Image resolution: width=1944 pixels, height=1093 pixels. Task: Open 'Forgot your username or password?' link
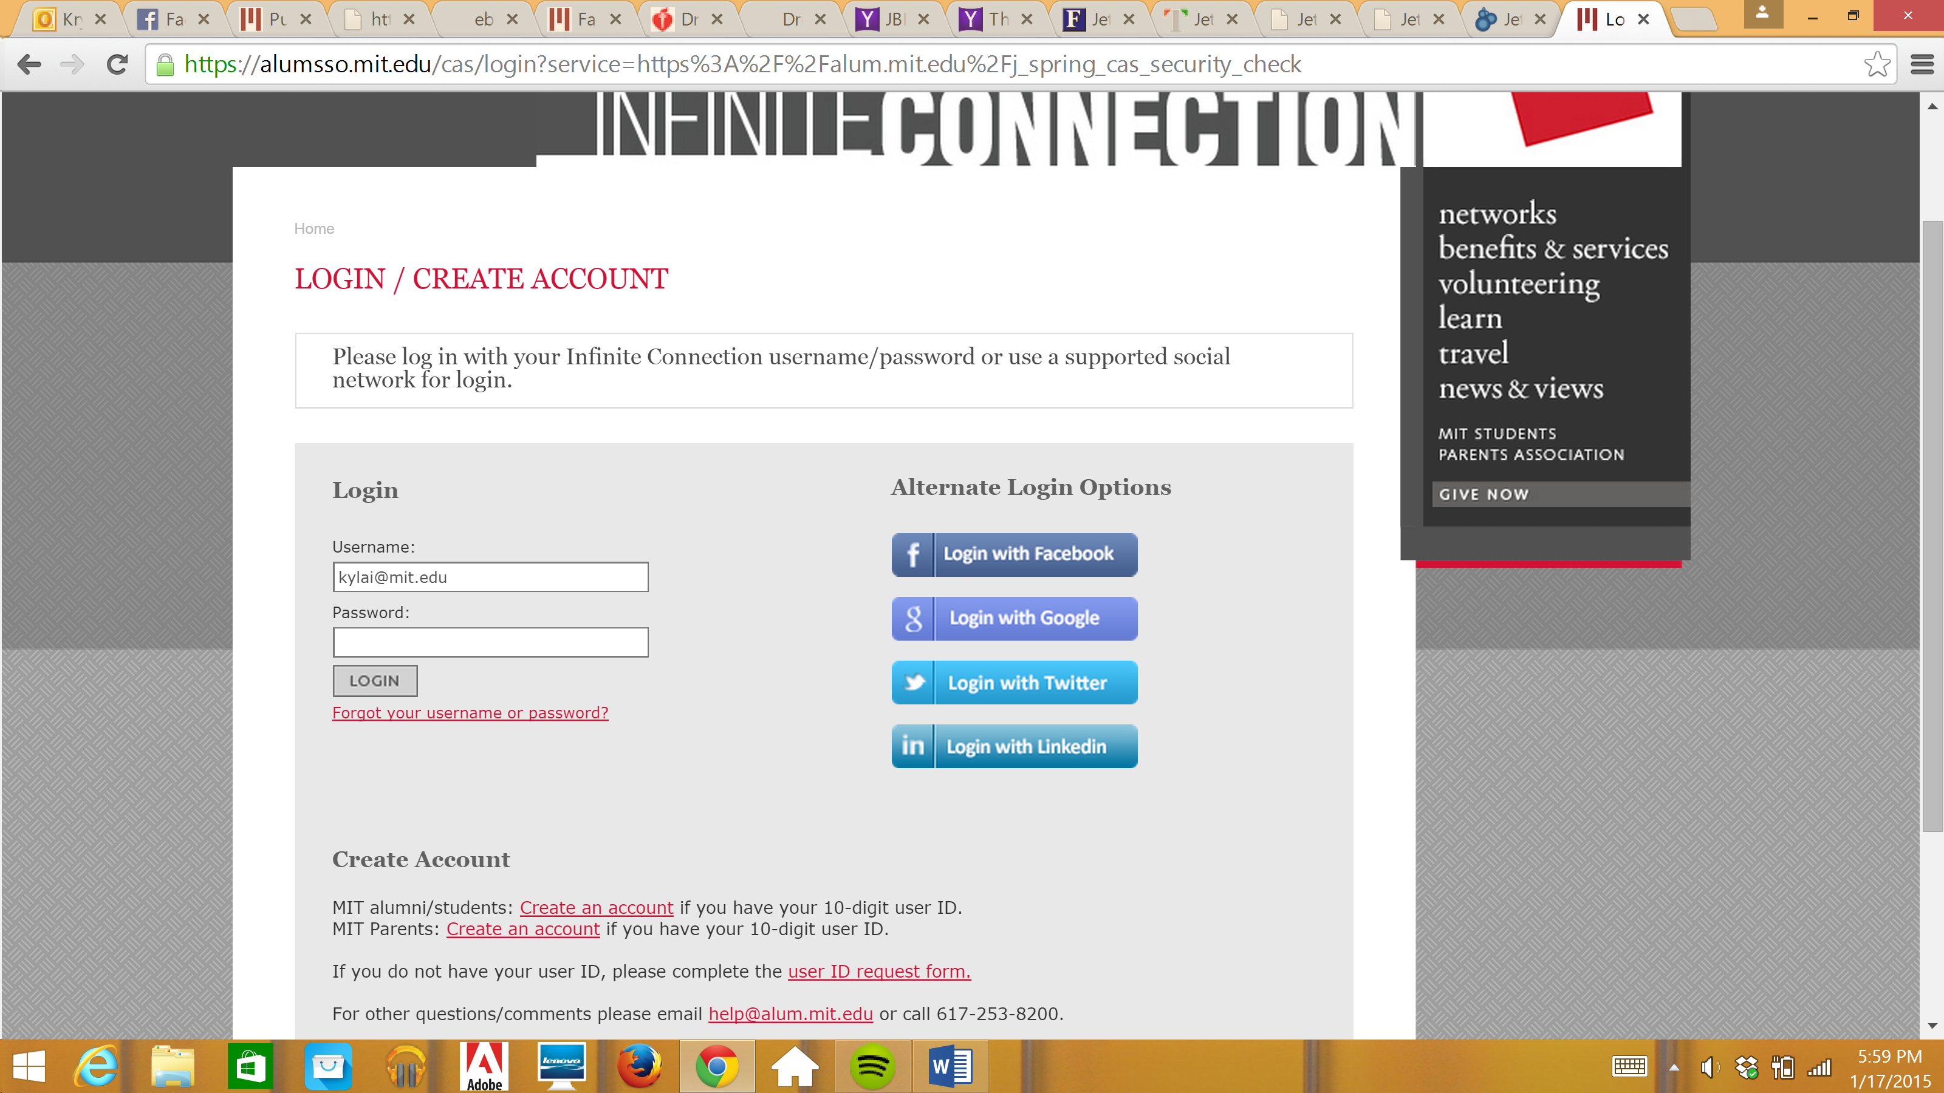click(470, 713)
